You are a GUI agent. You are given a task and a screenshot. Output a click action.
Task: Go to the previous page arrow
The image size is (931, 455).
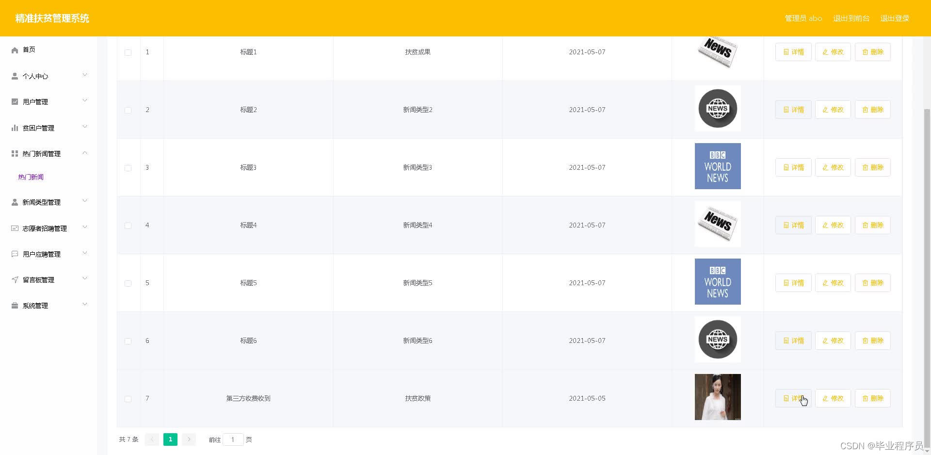point(152,439)
